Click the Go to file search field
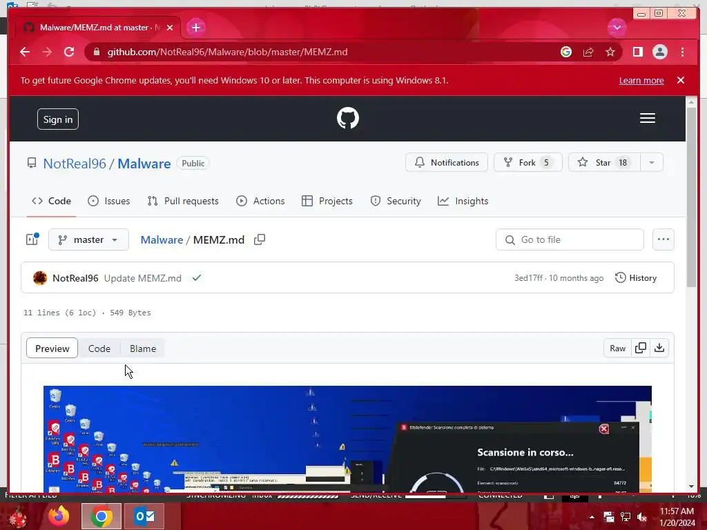This screenshot has height=530, width=707. point(570,239)
